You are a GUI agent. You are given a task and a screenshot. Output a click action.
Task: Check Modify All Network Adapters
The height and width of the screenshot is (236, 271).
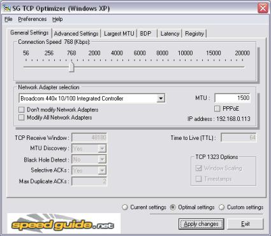22,118
